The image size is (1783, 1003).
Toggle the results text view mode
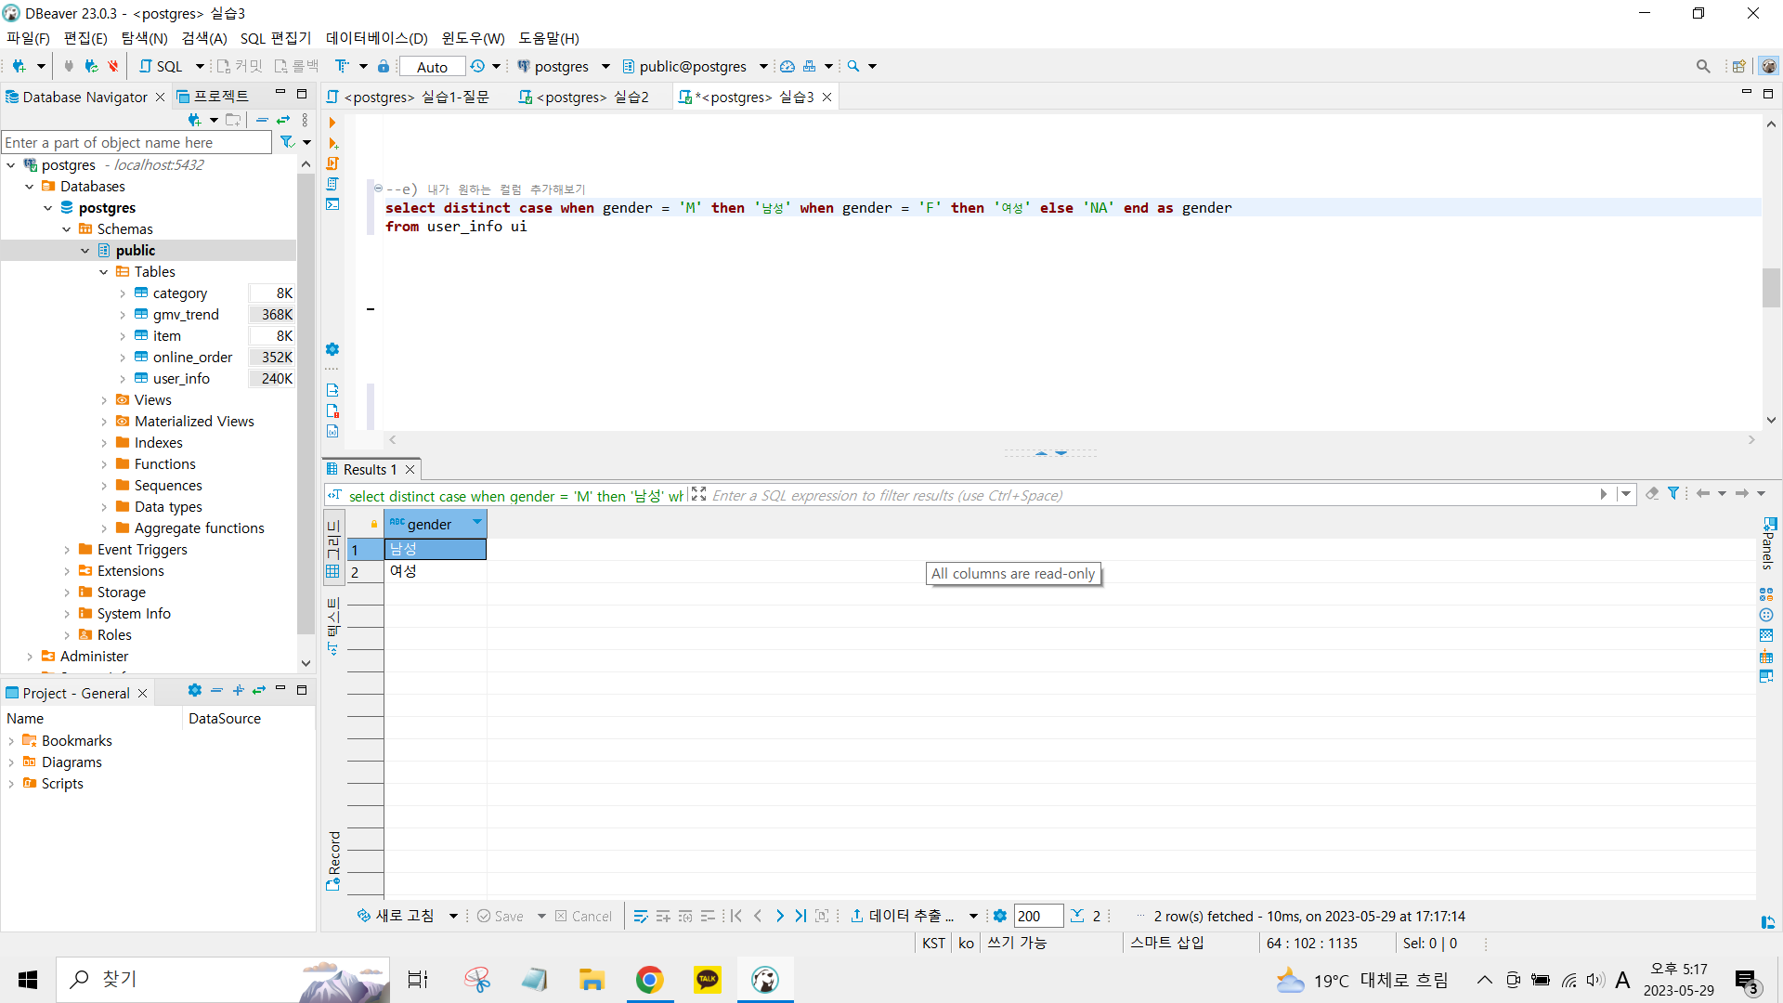pyautogui.click(x=333, y=627)
